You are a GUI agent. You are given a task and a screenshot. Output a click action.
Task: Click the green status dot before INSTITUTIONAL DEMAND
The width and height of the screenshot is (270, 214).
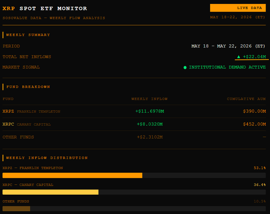[x=185, y=67]
